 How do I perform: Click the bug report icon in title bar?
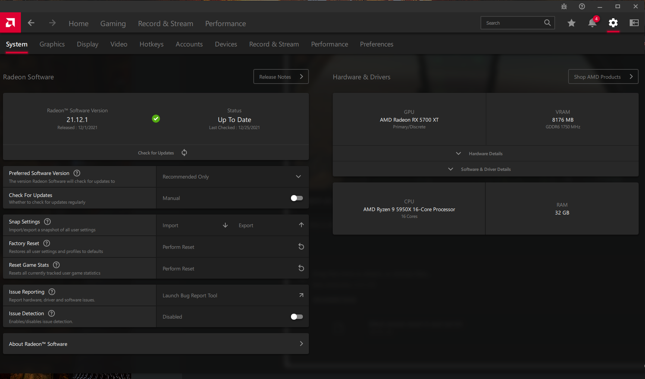[564, 6]
